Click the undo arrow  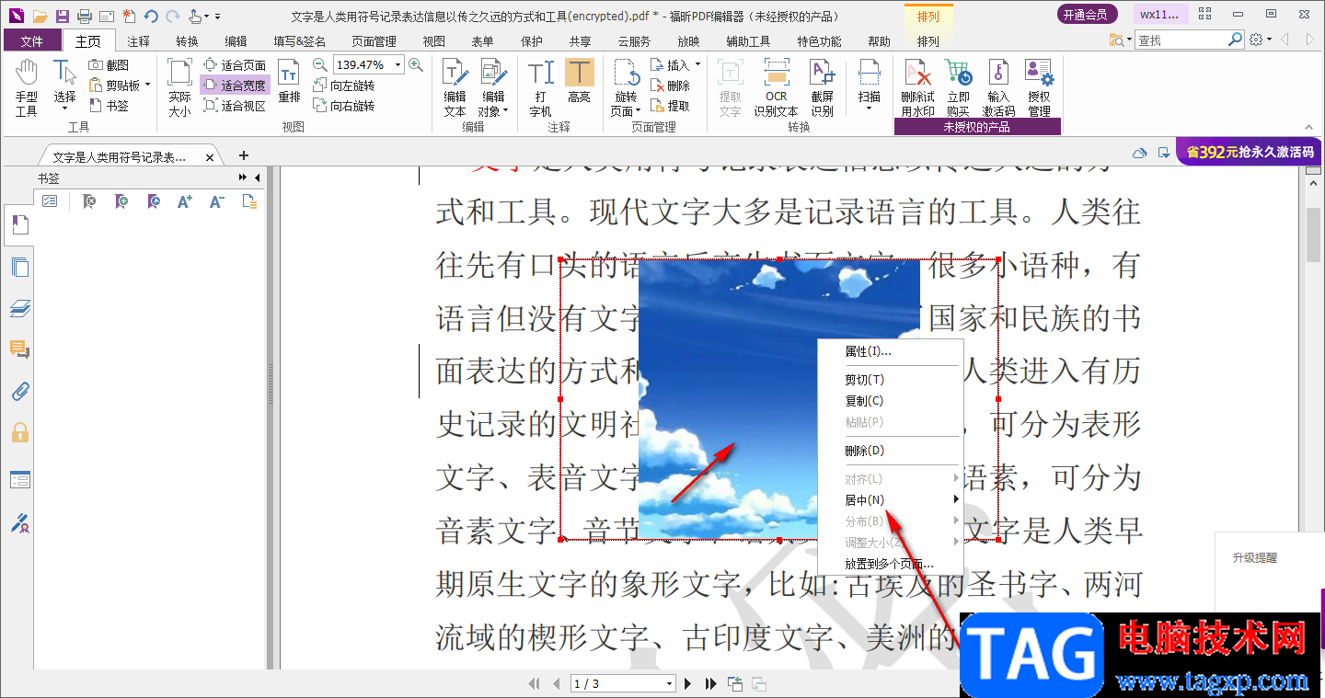151,16
